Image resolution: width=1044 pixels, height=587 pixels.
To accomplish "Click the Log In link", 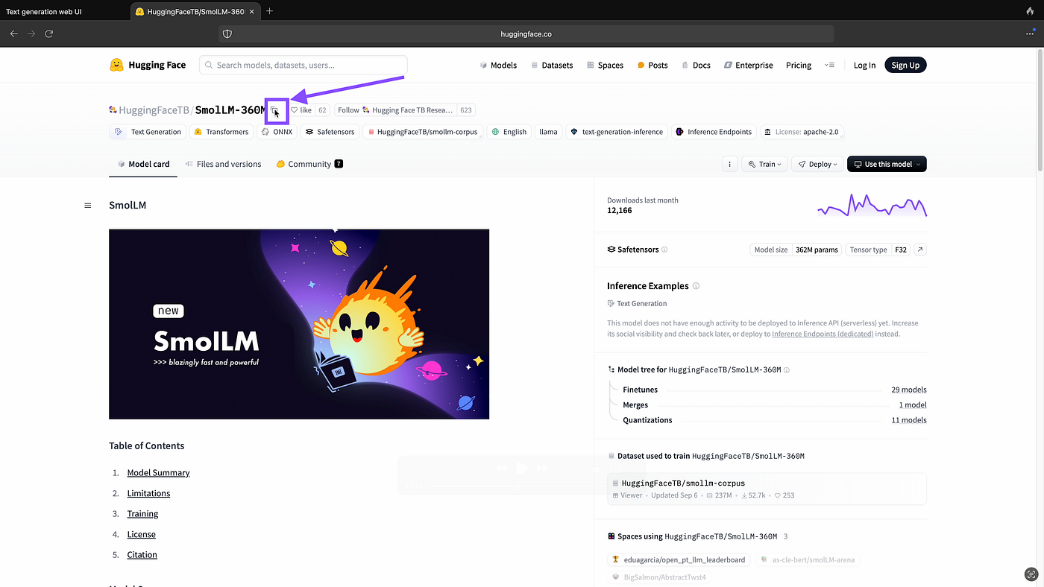I will (x=864, y=66).
